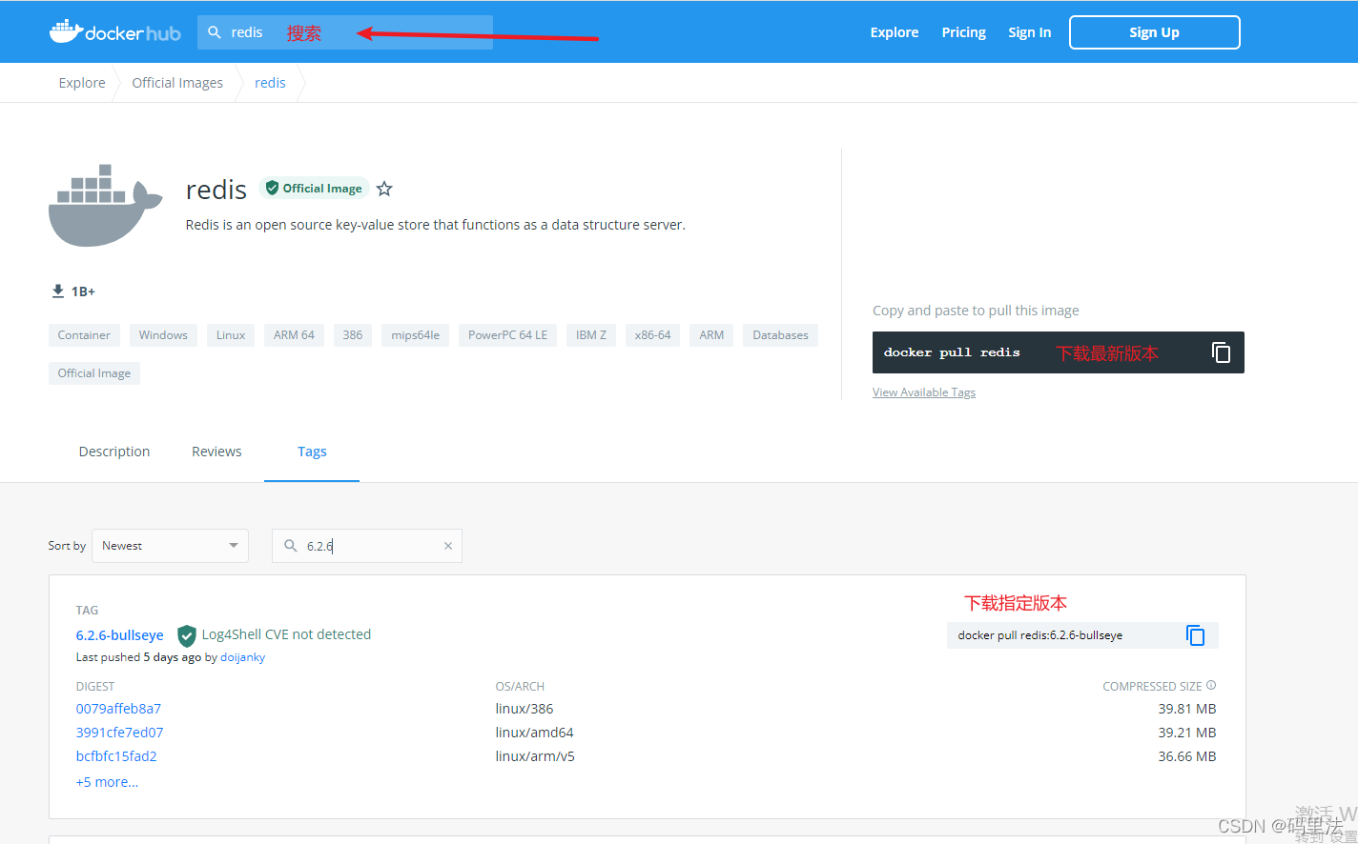Open the 6.2.6-bullseye tag link
This screenshot has height=844, width=1358.
coord(120,635)
